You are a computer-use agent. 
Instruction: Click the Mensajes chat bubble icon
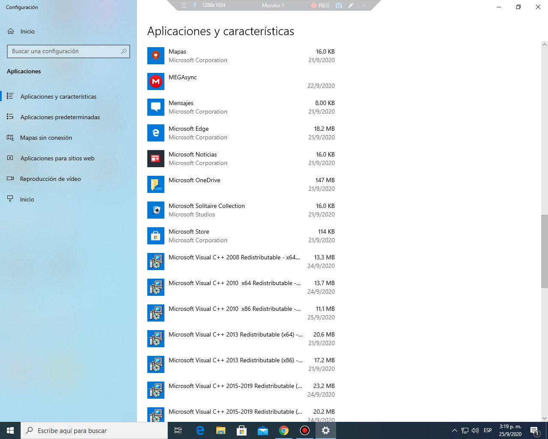(x=156, y=107)
